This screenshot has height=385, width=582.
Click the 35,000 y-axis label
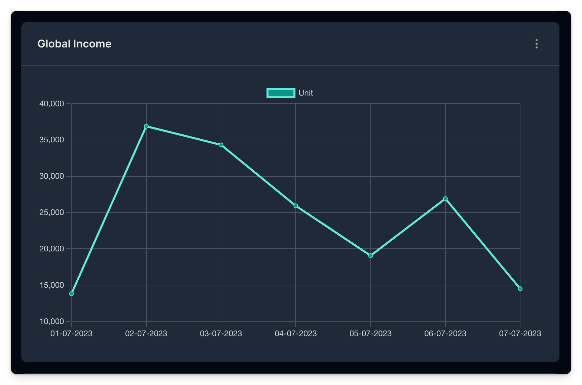(51, 140)
